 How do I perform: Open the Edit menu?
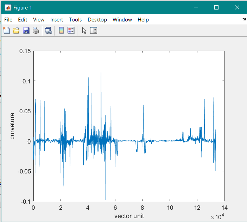pos(23,20)
